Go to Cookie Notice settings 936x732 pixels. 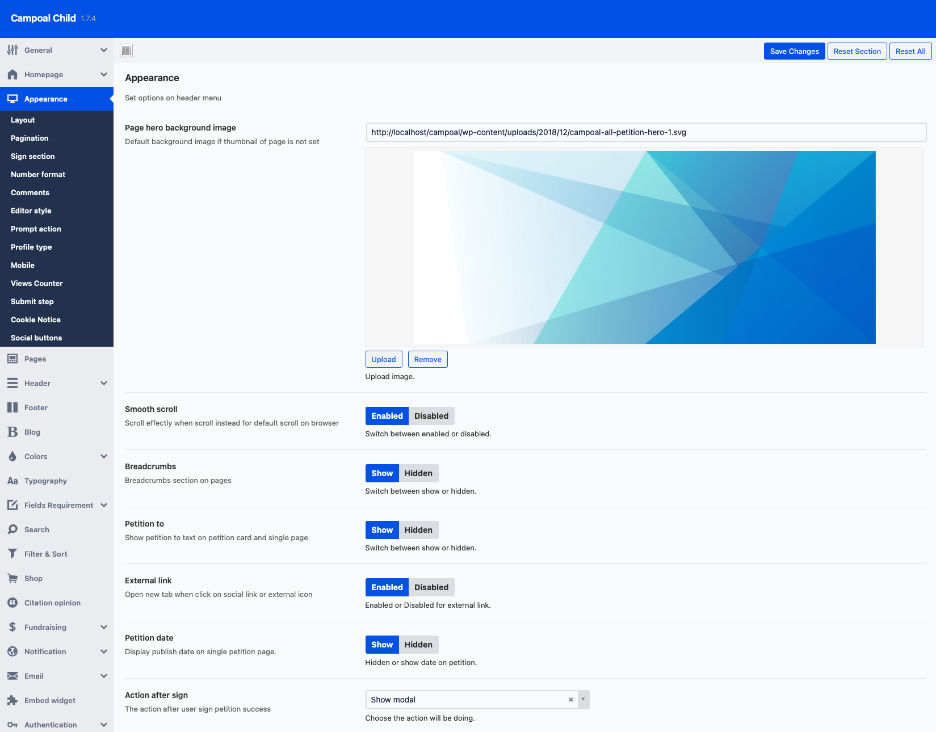(36, 319)
